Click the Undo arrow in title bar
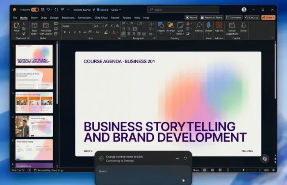 click(x=48, y=10)
